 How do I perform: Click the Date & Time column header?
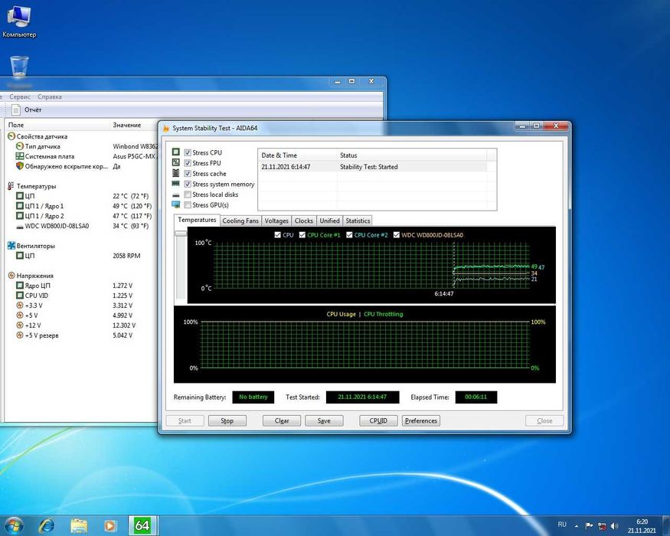coord(297,155)
